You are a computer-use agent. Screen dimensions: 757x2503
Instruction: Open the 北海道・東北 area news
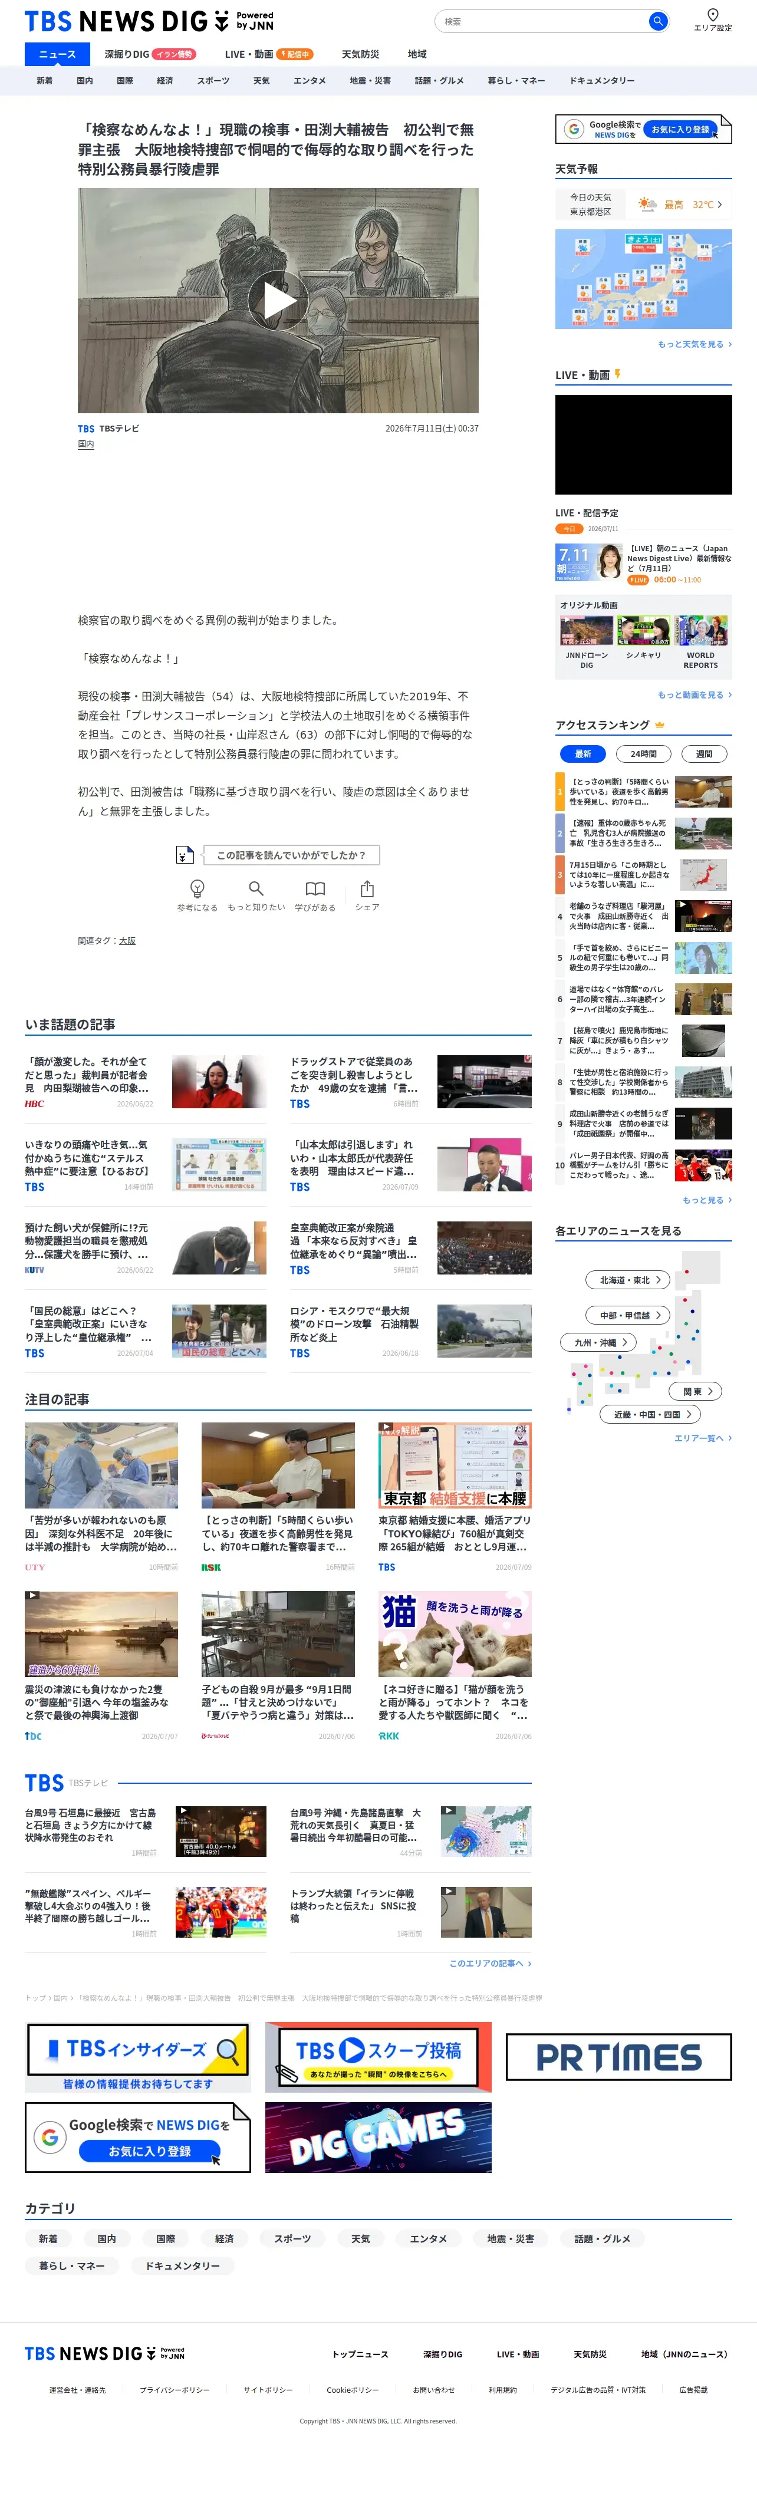click(628, 1280)
